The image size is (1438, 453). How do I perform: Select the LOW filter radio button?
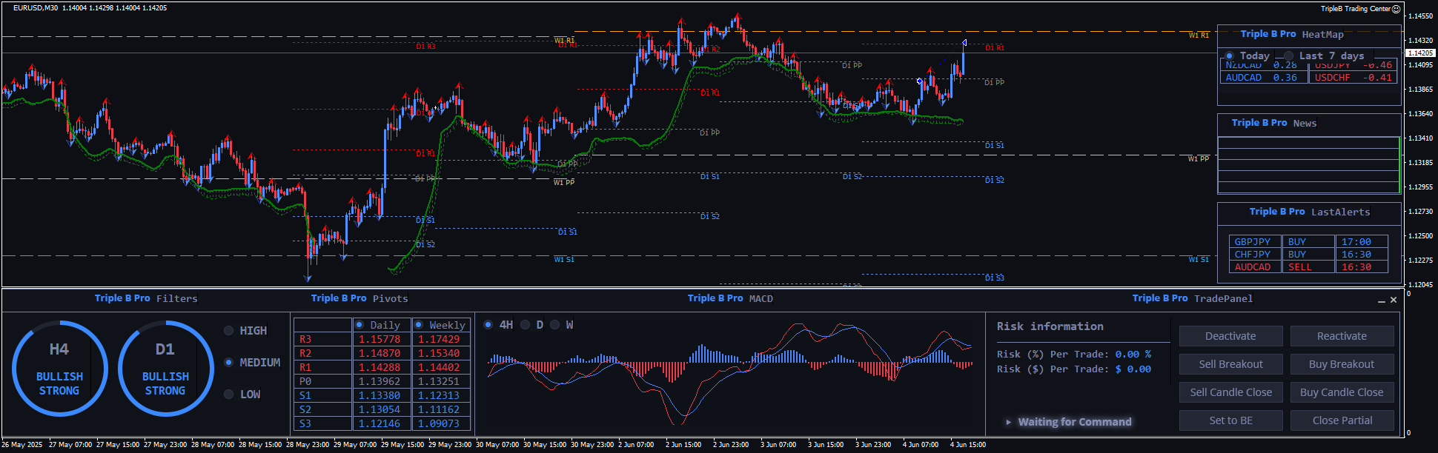pyautogui.click(x=229, y=395)
